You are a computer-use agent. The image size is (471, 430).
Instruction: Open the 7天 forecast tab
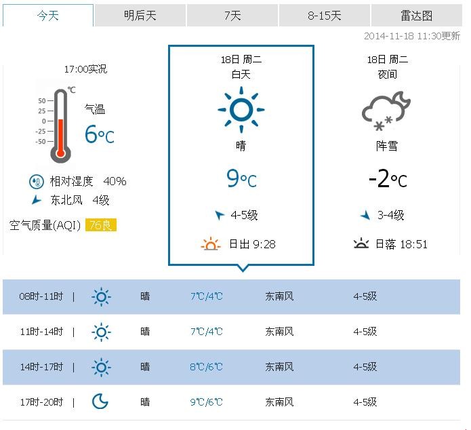coord(232,16)
